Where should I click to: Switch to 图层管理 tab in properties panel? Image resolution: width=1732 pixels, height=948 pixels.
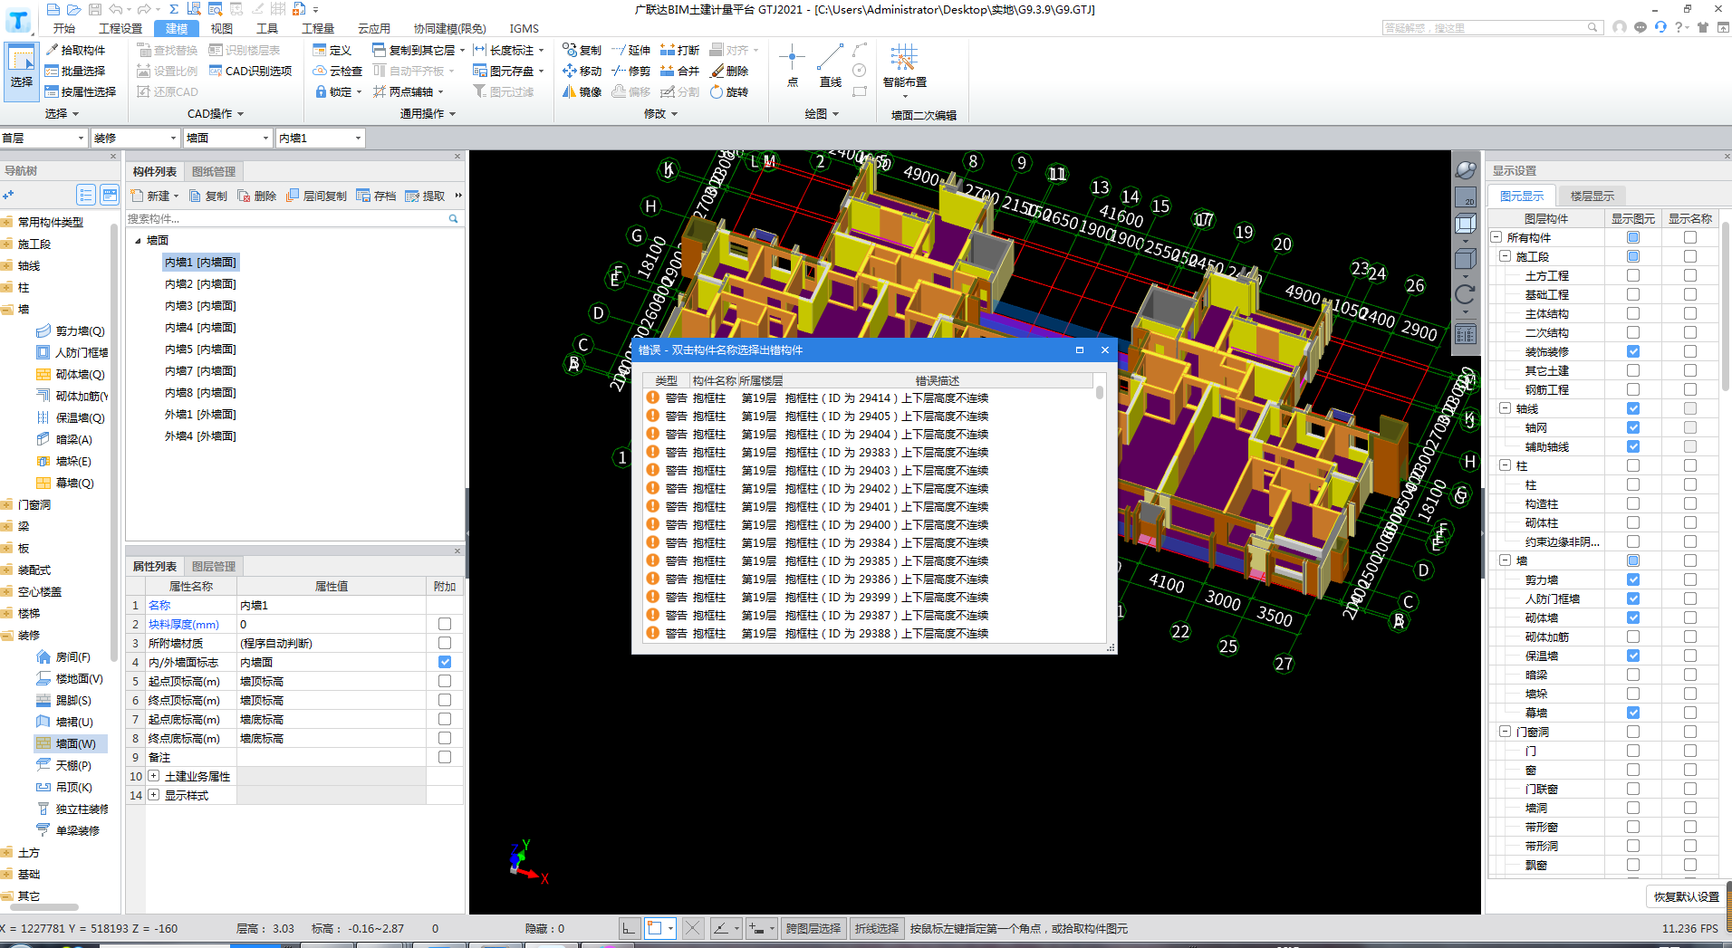click(x=214, y=567)
